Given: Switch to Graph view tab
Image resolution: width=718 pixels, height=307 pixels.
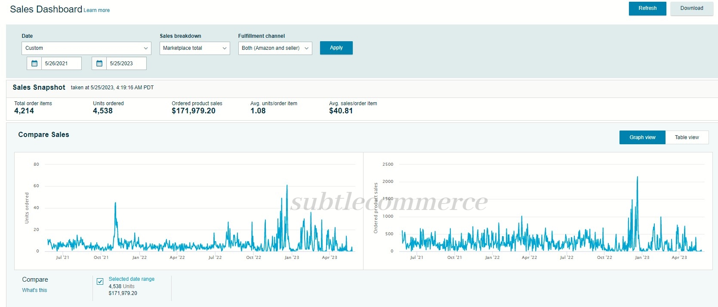Looking at the screenshot, I should point(642,137).
